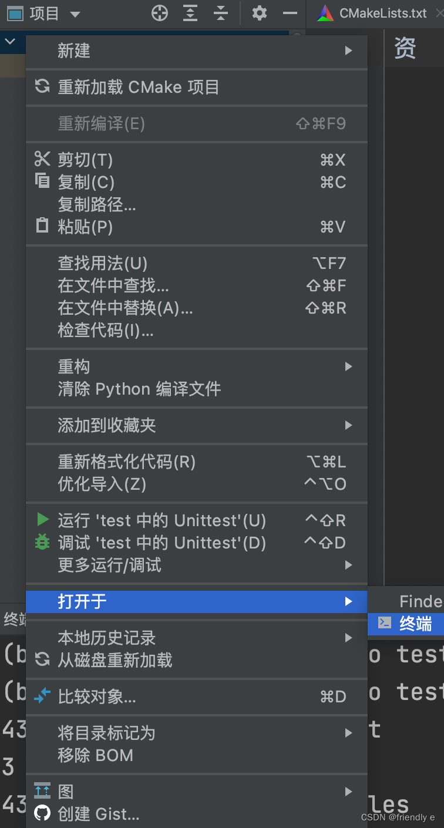The width and height of the screenshot is (444, 828).
Task: Click the scissors icon next to 剪切
Action: pyautogui.click(x=42, y=159)
